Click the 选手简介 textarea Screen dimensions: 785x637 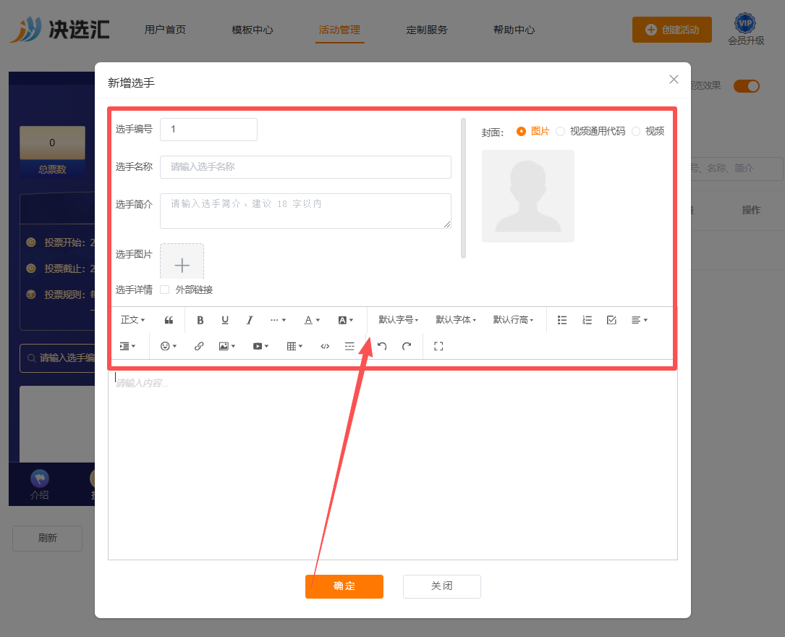pos(305,211)
